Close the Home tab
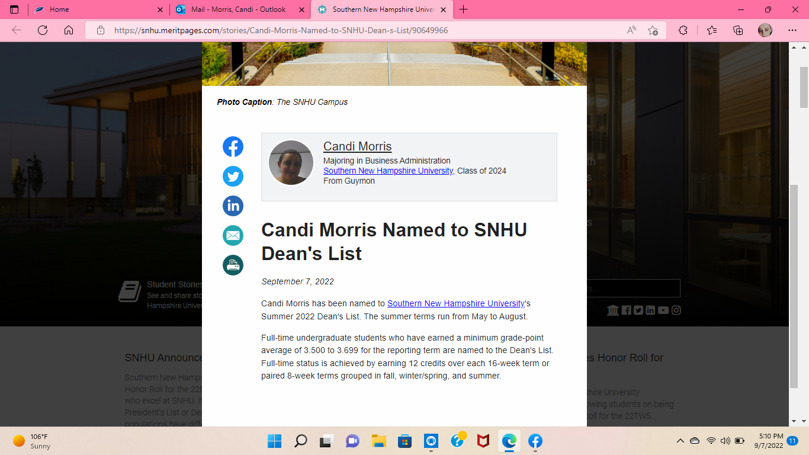This screenshot has width=809, height=455. click(160, 9)
